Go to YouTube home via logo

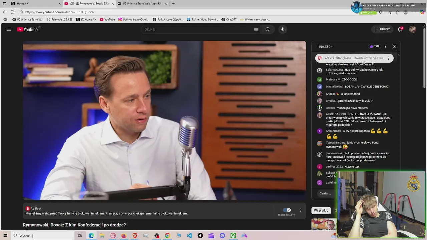tap(27, 29)
